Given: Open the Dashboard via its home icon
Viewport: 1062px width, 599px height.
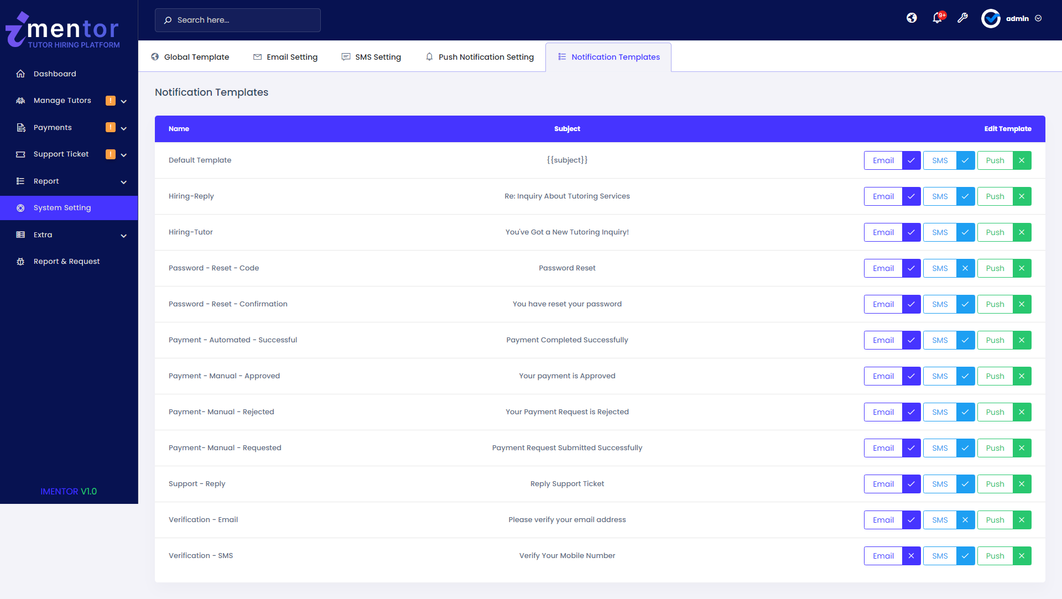Looking at the screenshot, I should (20, 74).
